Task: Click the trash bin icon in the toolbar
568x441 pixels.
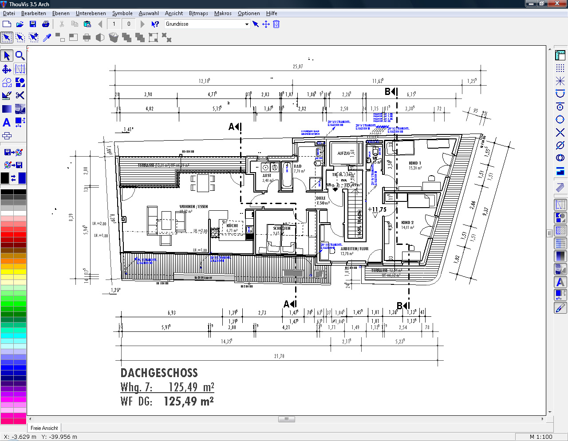Action: [x=114, y=38]
